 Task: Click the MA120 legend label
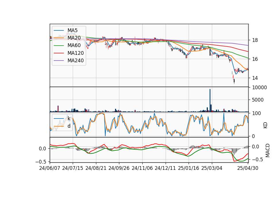[x=76, y=53]
